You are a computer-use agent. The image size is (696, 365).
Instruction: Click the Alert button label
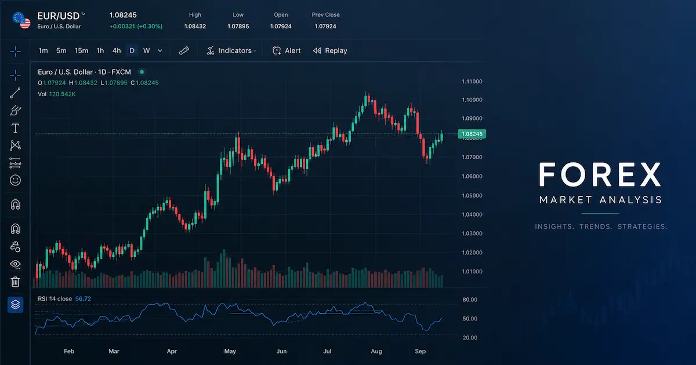click(x=293, y=51)
